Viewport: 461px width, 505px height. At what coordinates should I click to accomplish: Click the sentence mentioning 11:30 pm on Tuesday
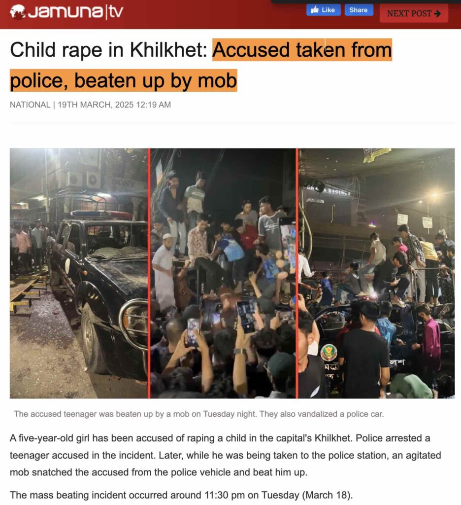click(x=181, y=495)
